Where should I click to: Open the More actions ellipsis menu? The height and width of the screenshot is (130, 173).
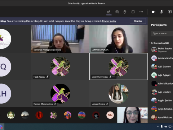coord(141,12)
